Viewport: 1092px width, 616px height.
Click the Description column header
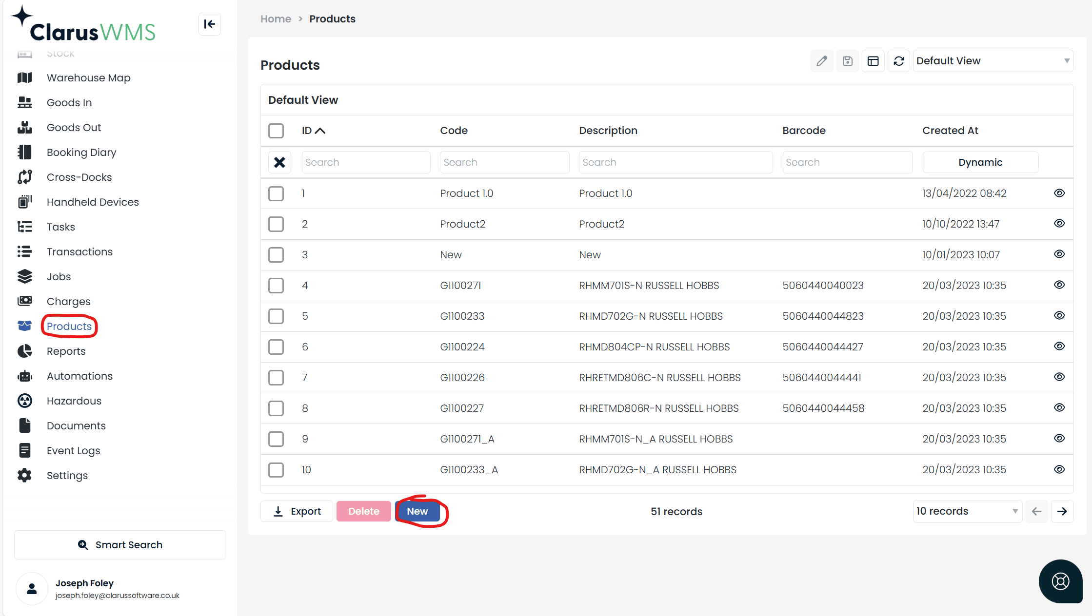pos(608,131)
